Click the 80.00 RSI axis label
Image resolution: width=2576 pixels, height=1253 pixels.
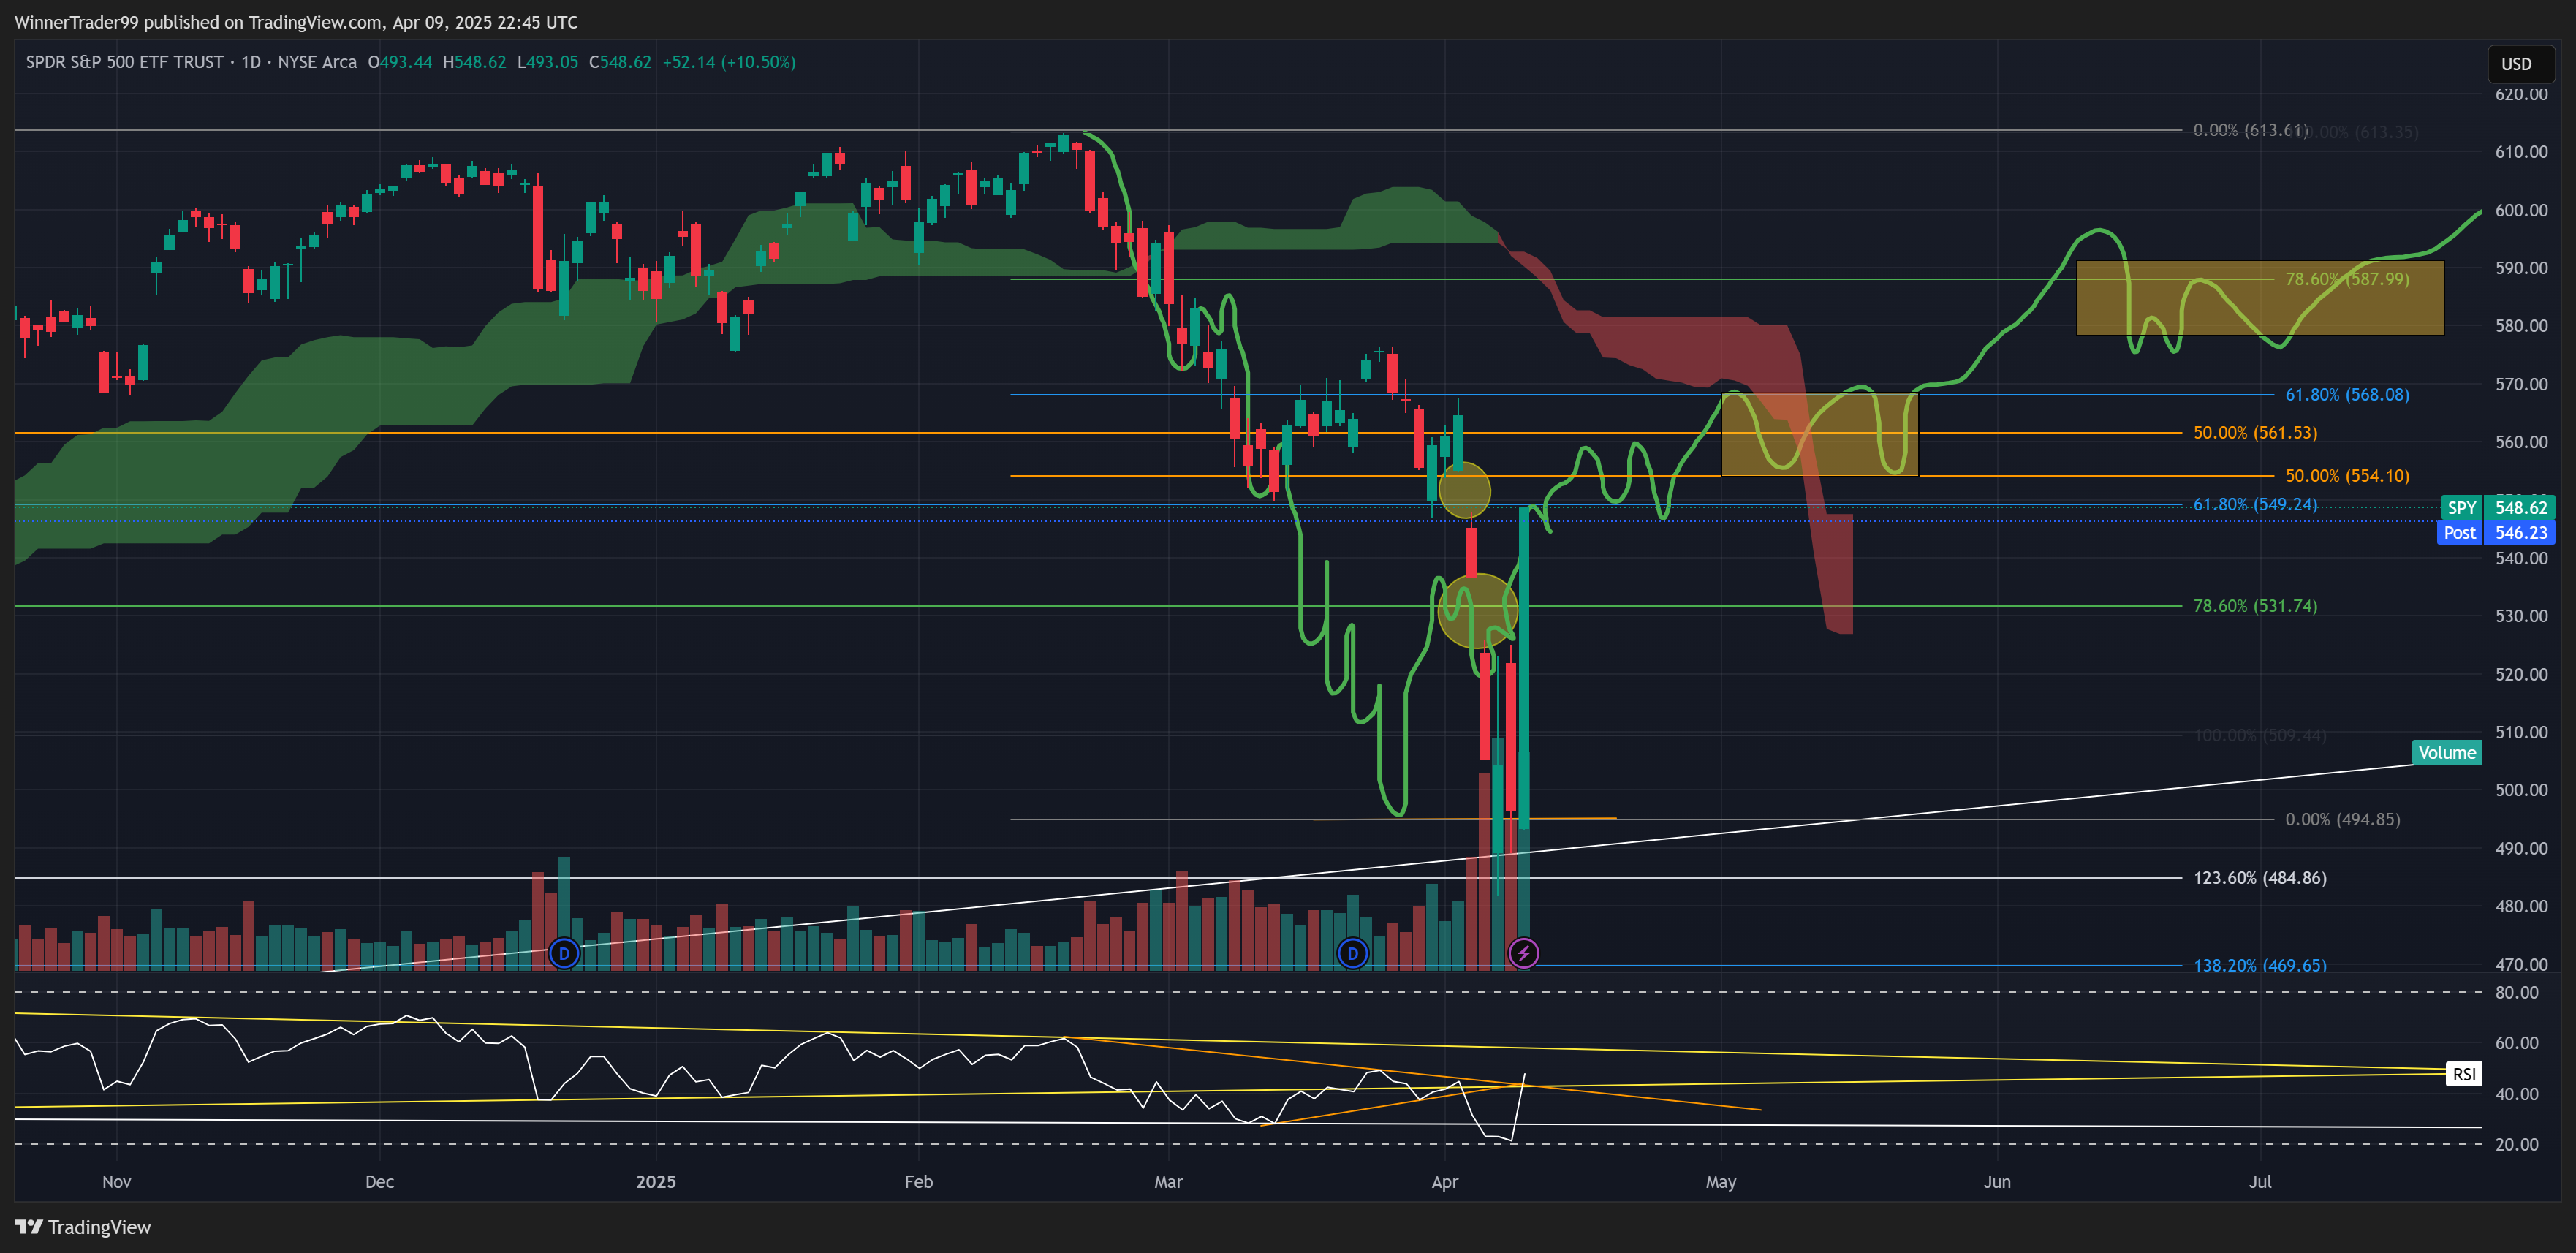(2517, 992)
